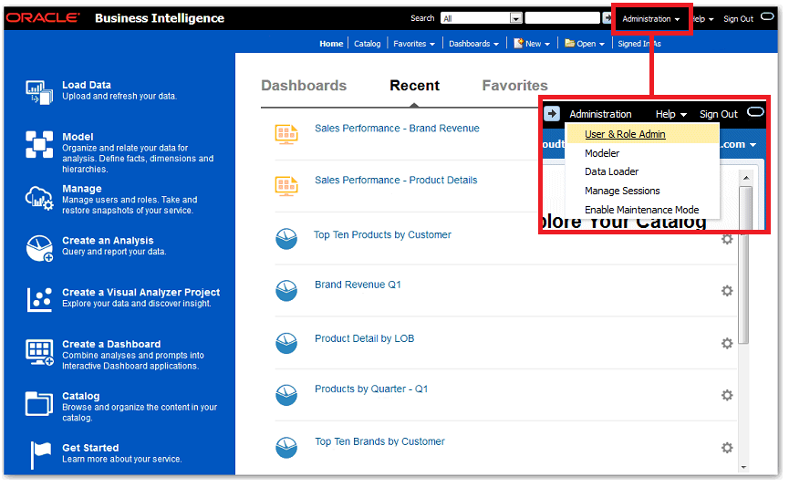Click Sign Out in the header
This screenshot has height=487, width=789.
(738, 19)
